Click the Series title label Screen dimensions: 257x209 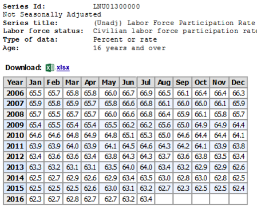(x=30, y=23)
